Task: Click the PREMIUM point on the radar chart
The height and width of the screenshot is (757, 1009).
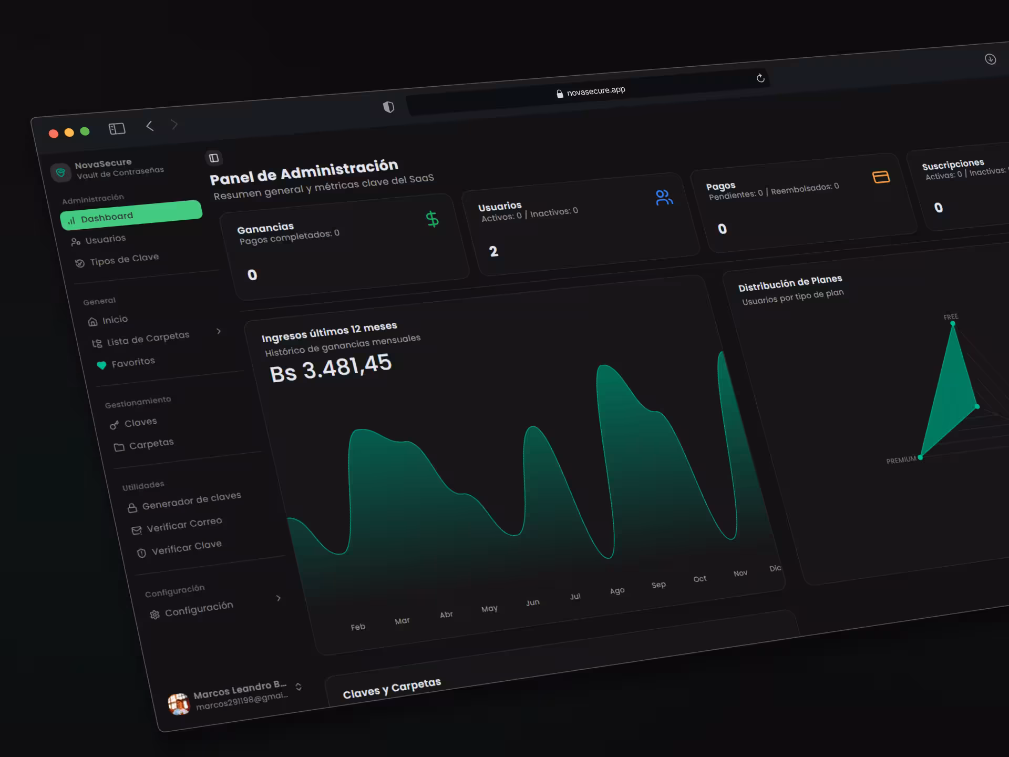Action: (920, 457)
